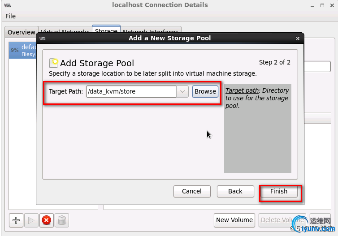Click the Cancel button
The height and width of the screenshot is (236, 338).
coord(192,191)
